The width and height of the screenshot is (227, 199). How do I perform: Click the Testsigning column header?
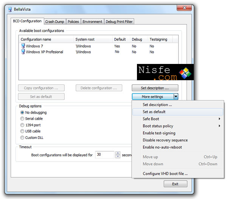[160, 39]
